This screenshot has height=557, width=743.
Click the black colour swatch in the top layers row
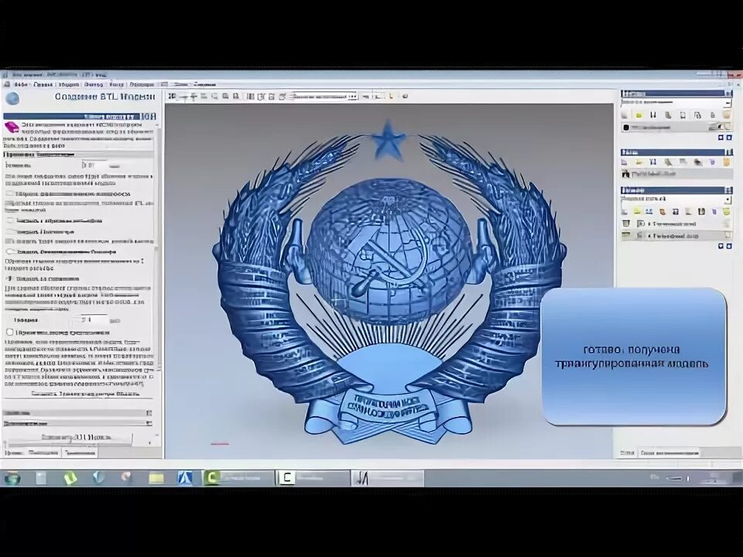(626, 128)
